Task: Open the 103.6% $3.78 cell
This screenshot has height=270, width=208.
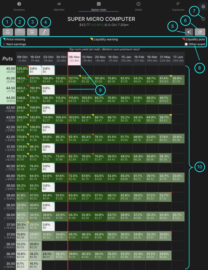Action: click(x=74, y=119)
